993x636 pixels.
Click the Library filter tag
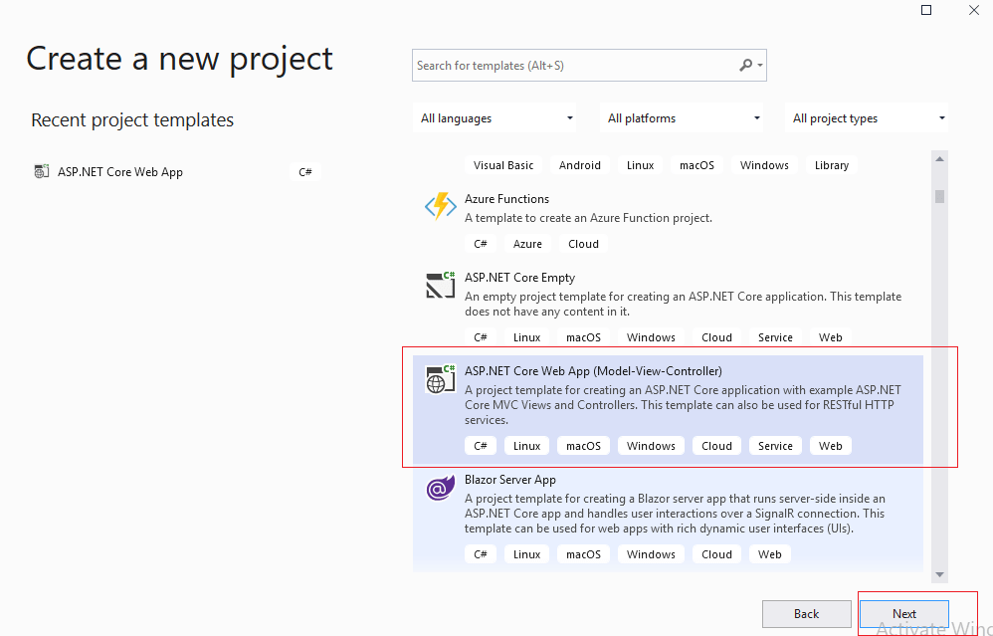click(x=831, y=164)
